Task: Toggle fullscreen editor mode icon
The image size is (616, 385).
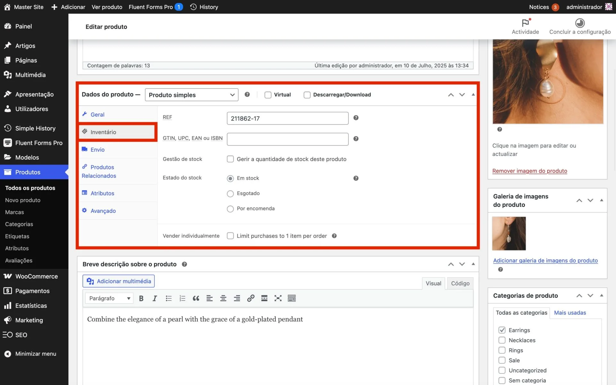Action: tap(278, 298)
